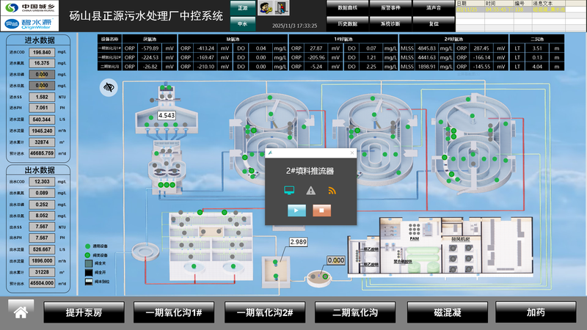Click the 阀全开 legend black icon
The height and width of the screenshot is (330, 587).
tap(88, 272)
